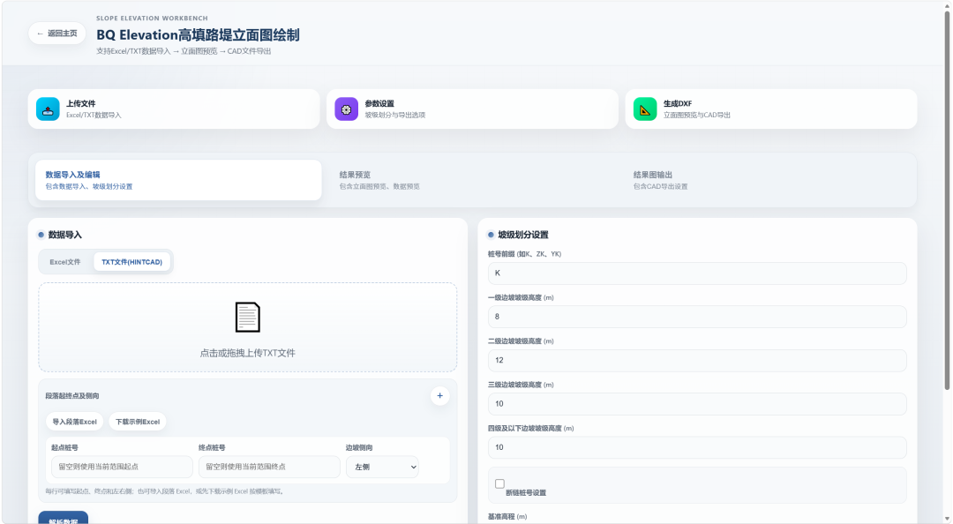The image size is (953, 524).
Task: Switch to the 结果预览 tab
Action: (x=472, y=180)
